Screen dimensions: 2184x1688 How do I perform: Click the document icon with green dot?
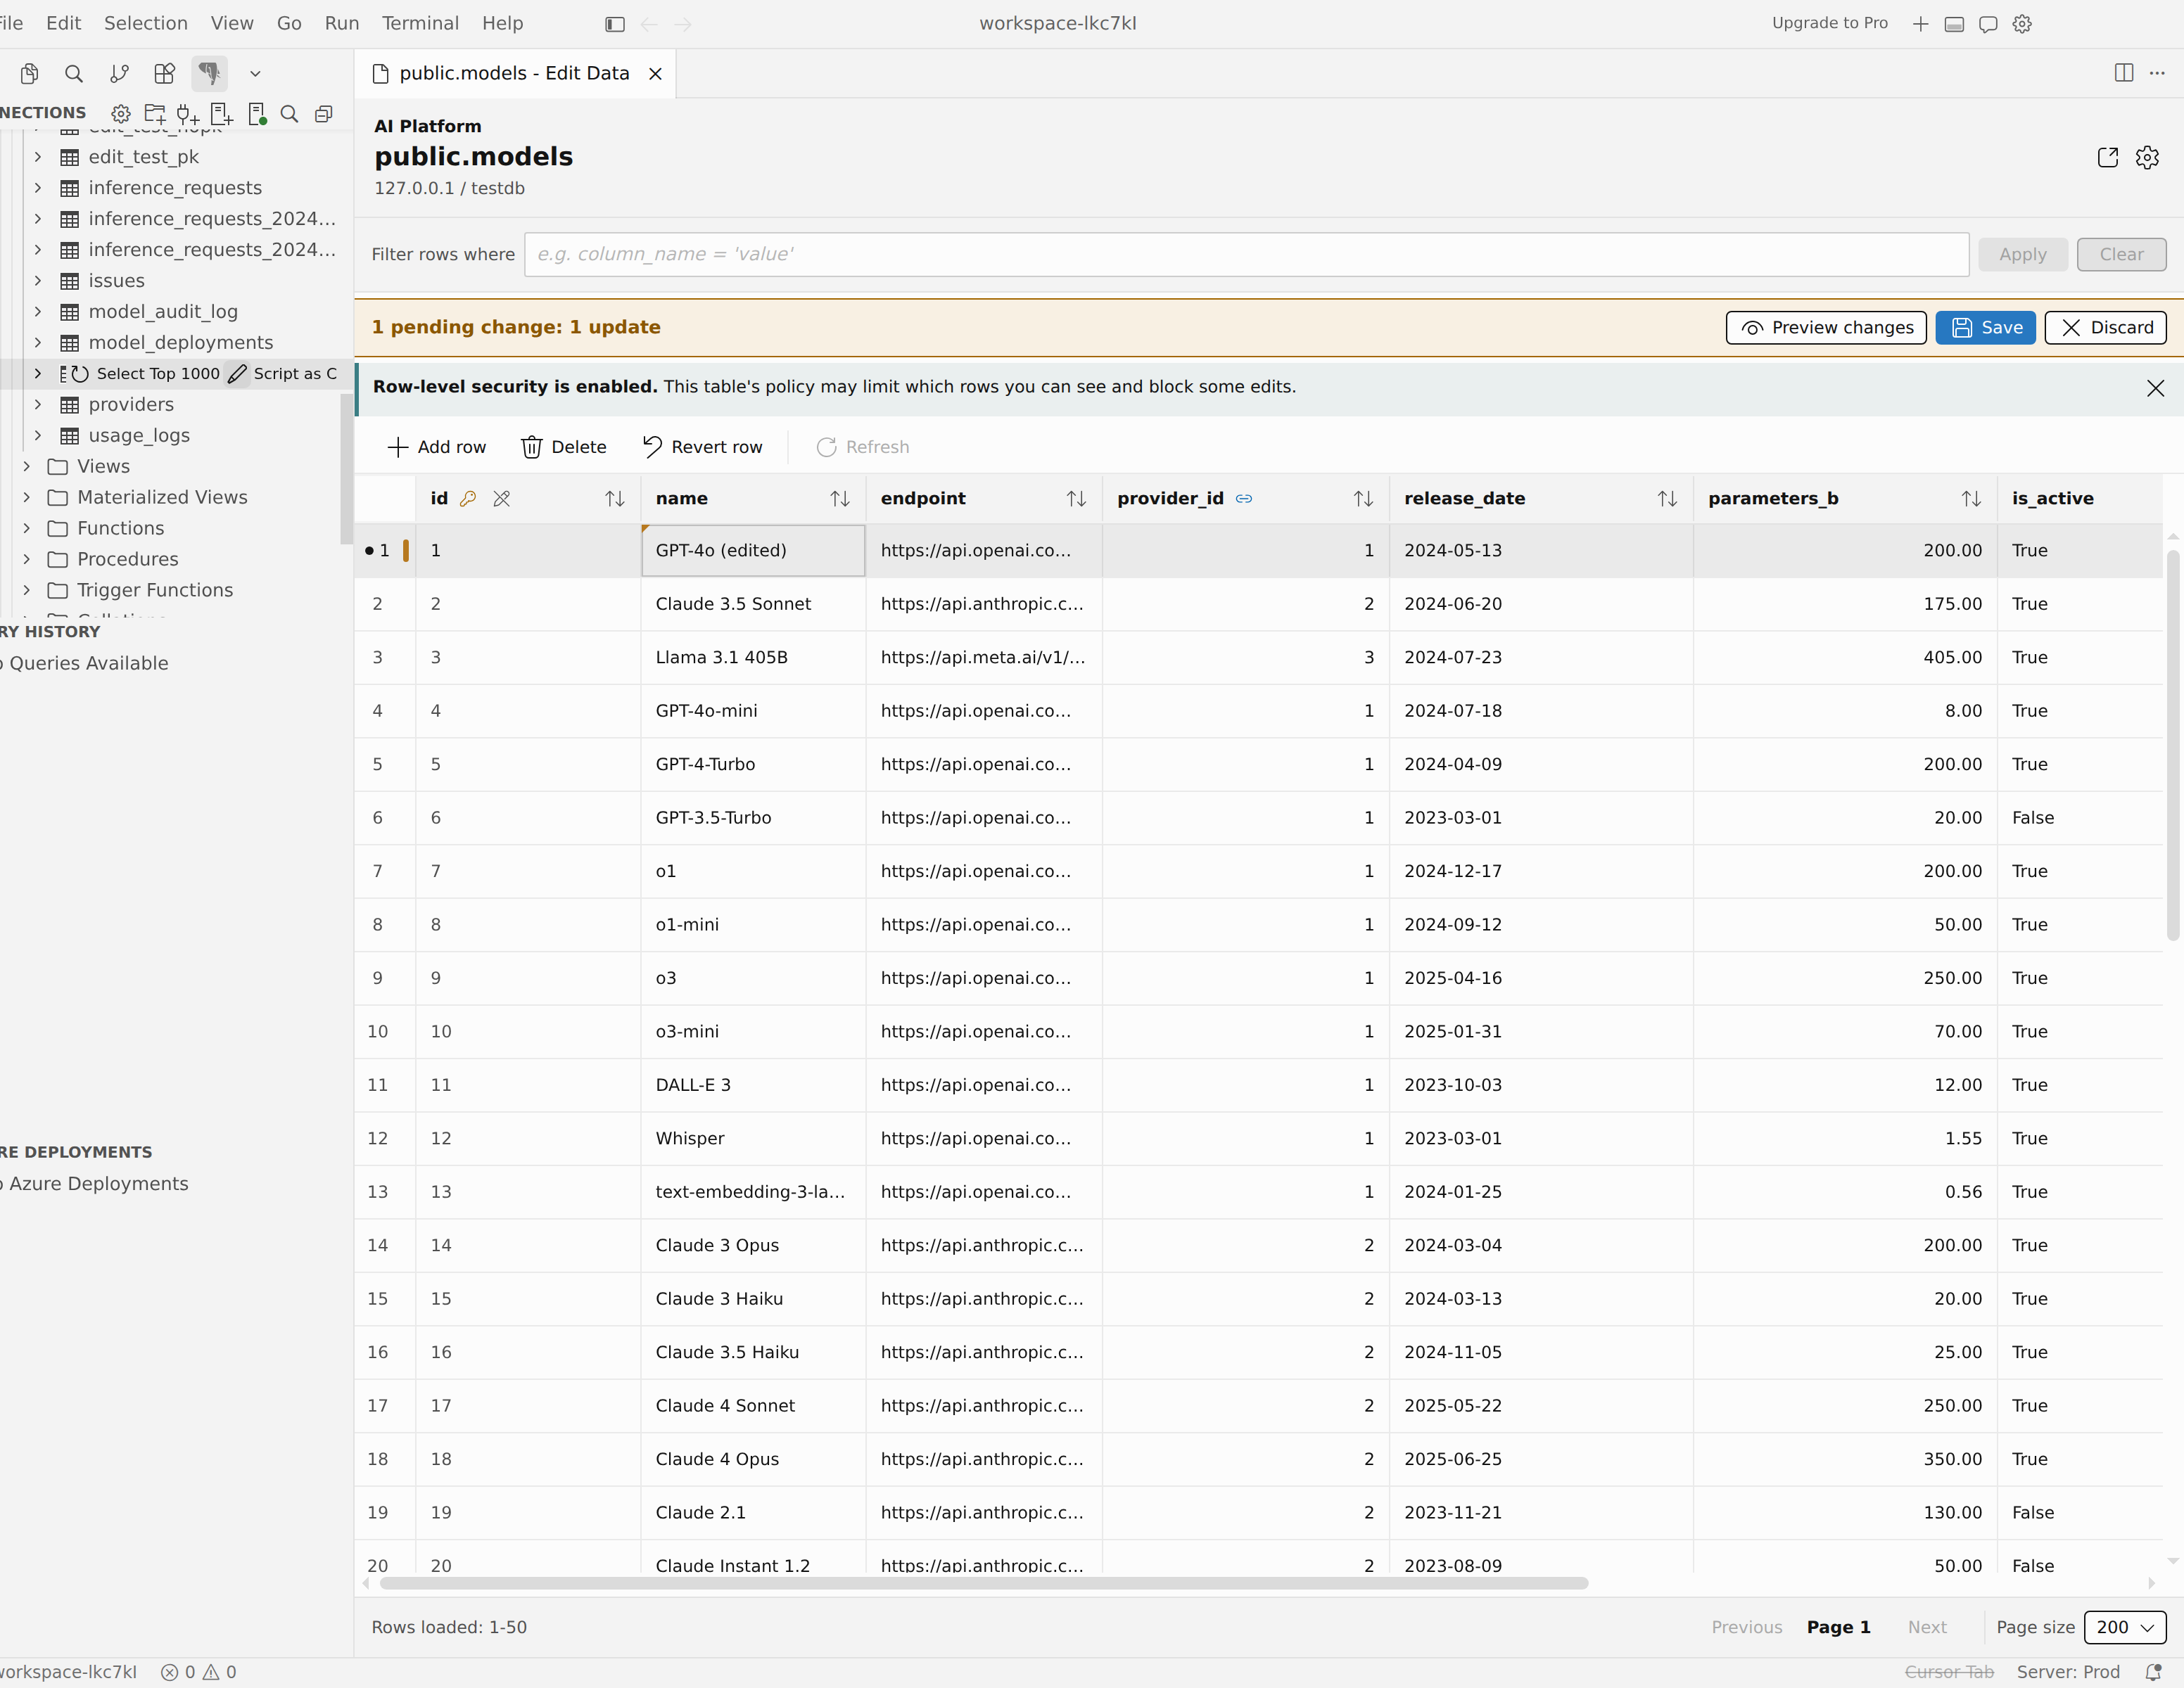point(257,113)
